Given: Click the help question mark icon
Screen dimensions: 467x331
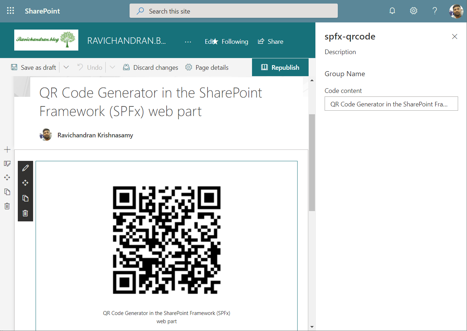Looking at the screenshot, I should pos(435,11).
